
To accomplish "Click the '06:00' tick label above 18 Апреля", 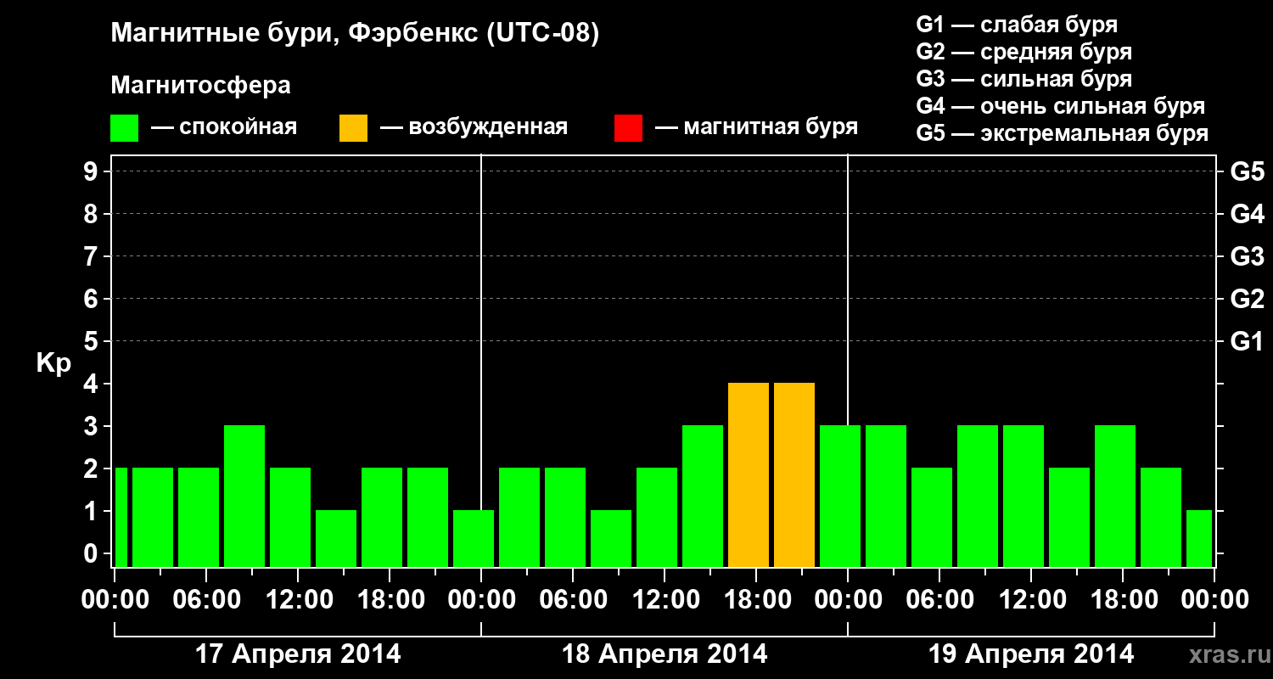I will 573,599.
